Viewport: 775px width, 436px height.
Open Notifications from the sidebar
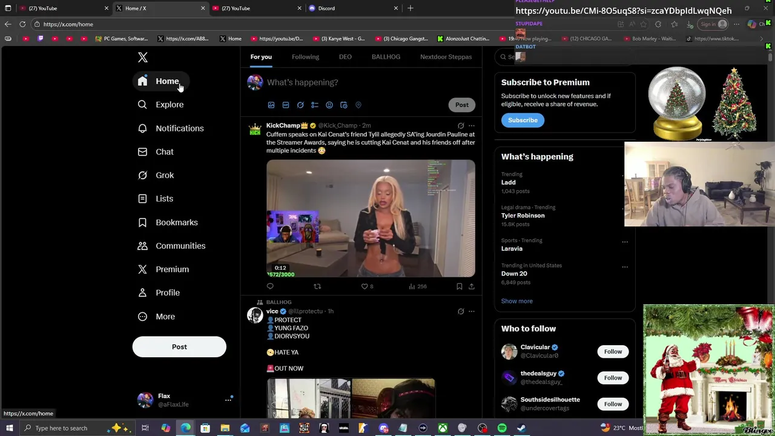[171, 128]
